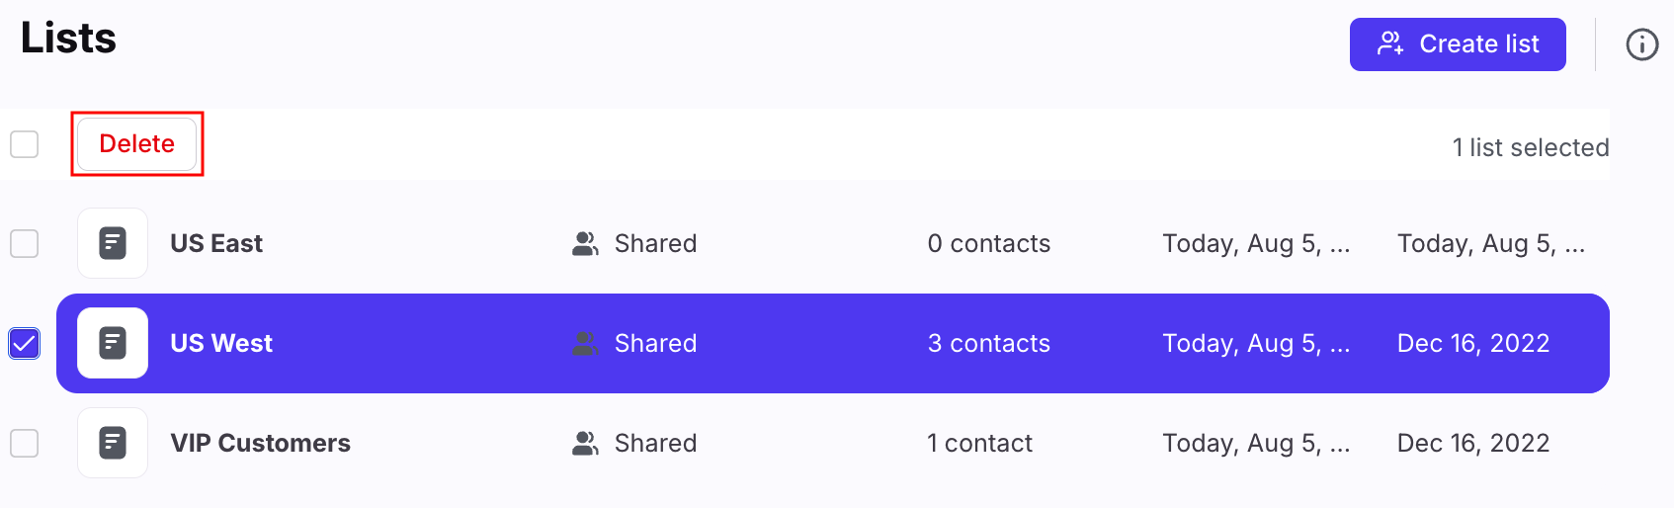Screen dimensions: 1674x508
Task: Click the Create list button
Action: (1458, 44)
